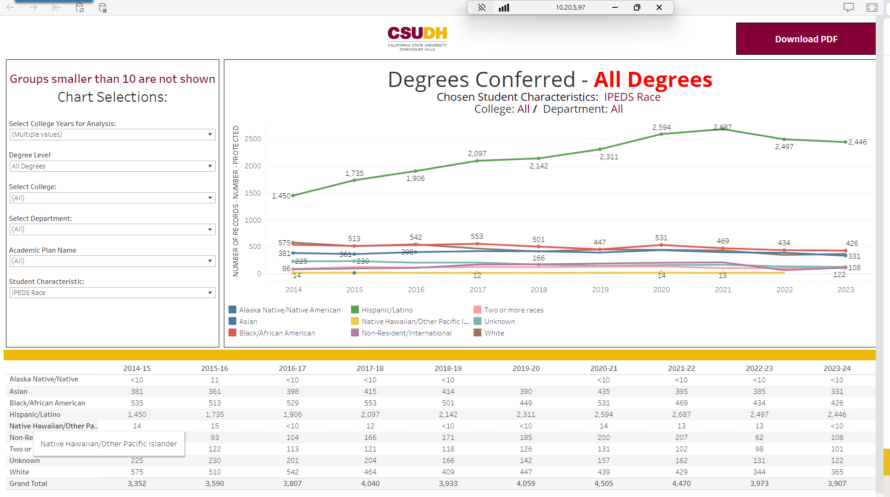Click the Undo back arrow in toolbar

tap(10, 7)
